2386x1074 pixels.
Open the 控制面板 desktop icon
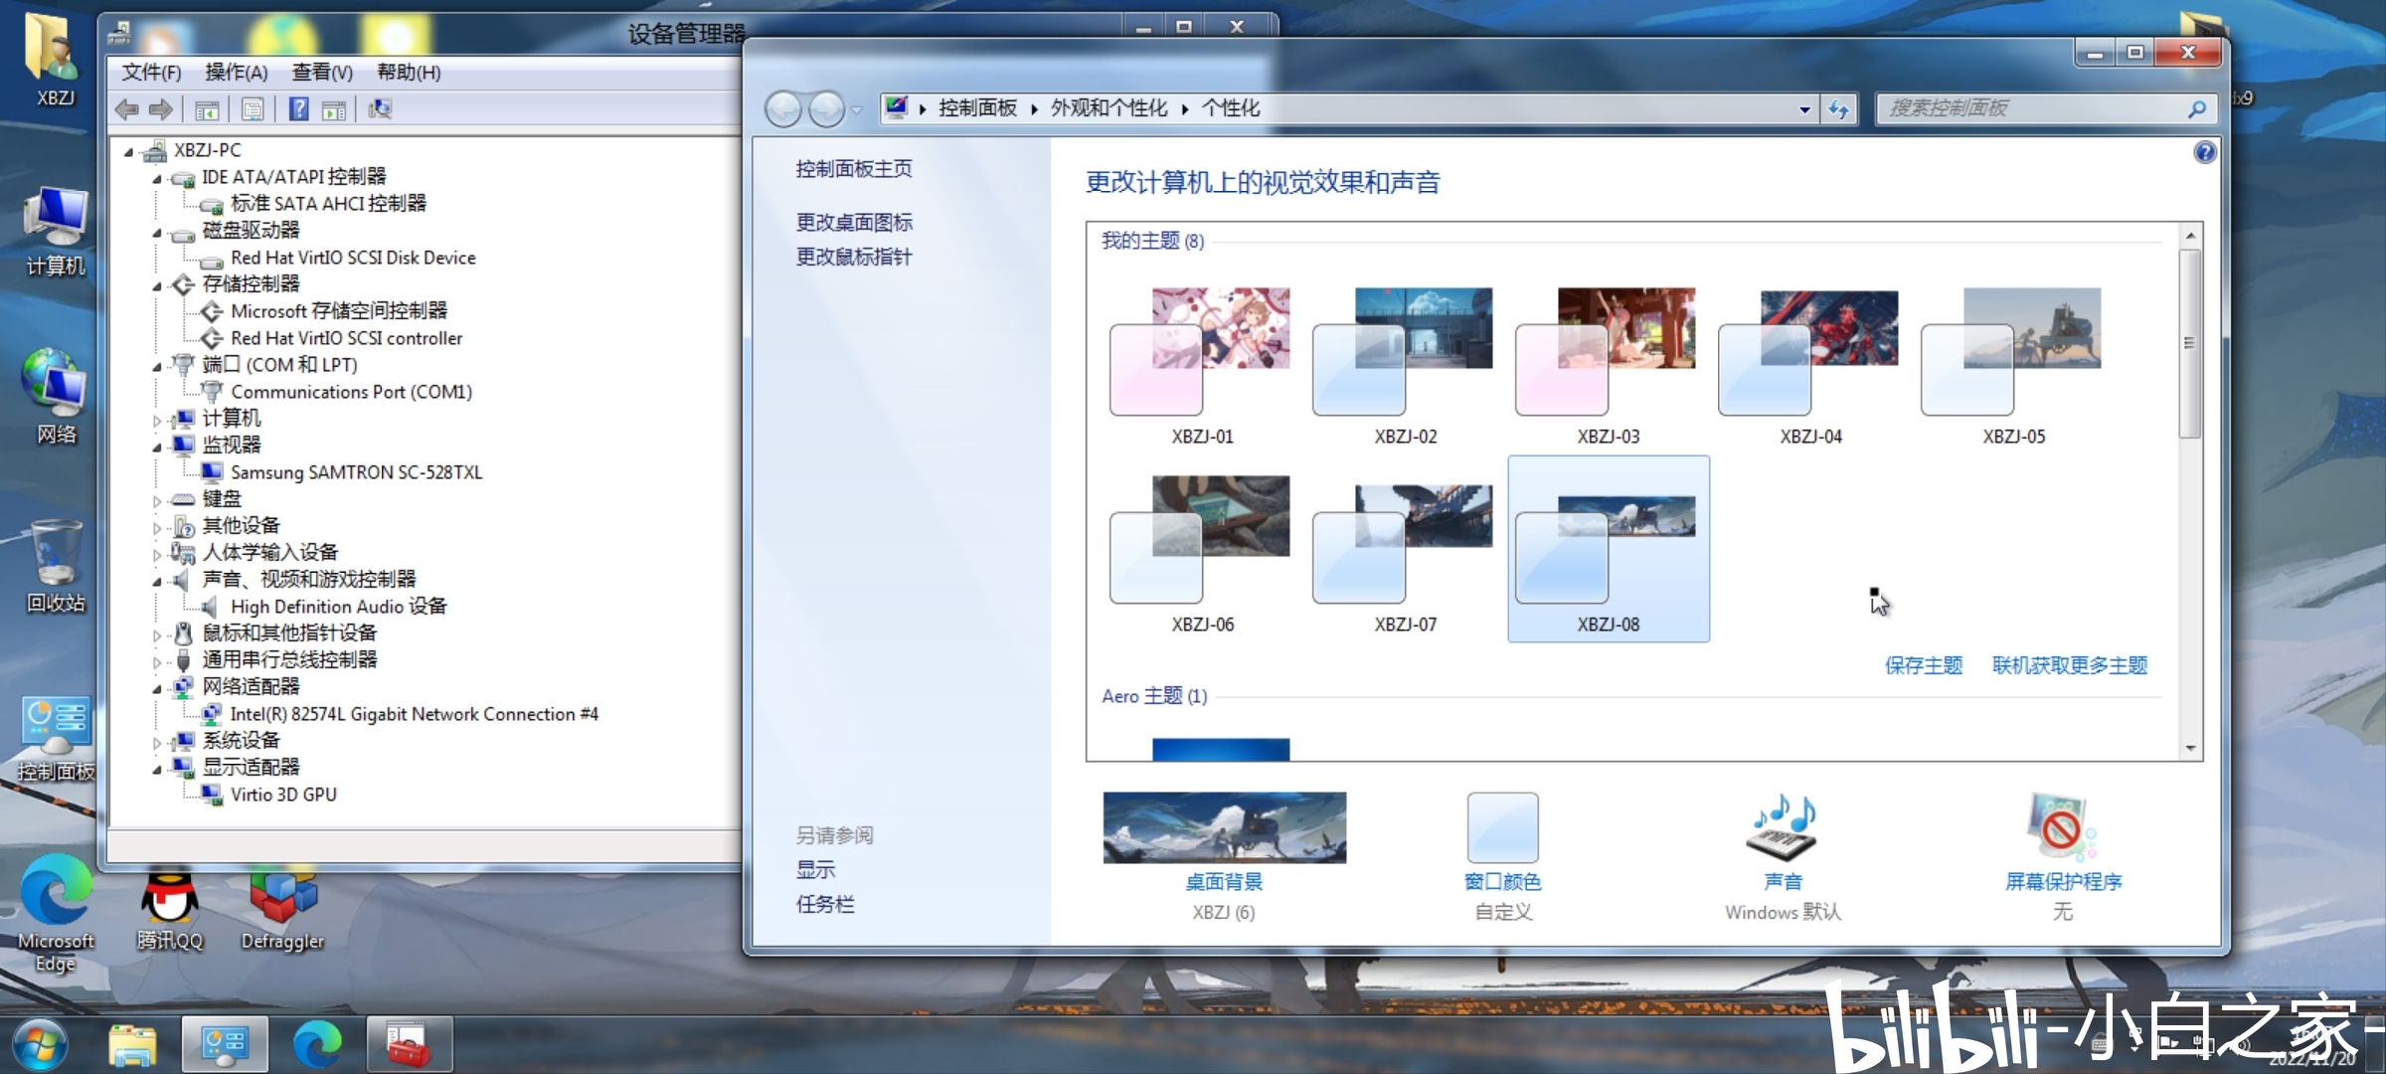pyautogui.click(x=56, y=738)
